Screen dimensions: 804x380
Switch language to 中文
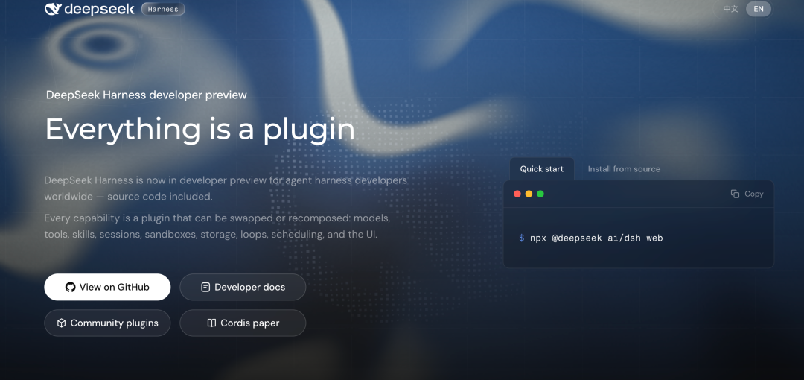point(731,9)
